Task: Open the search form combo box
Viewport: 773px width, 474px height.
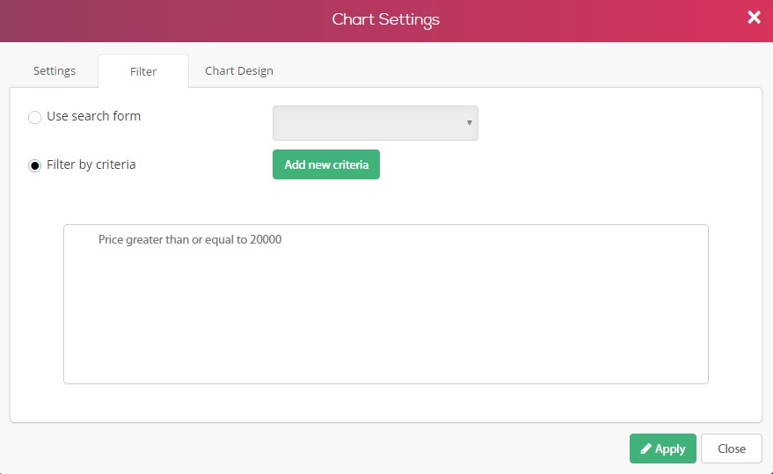Action: [x=376, y=123]
